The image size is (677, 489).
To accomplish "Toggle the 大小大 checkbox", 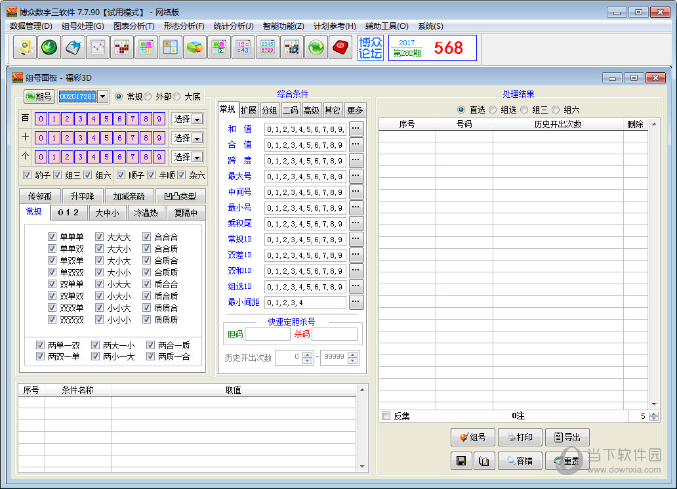I will tap(99, 261).
